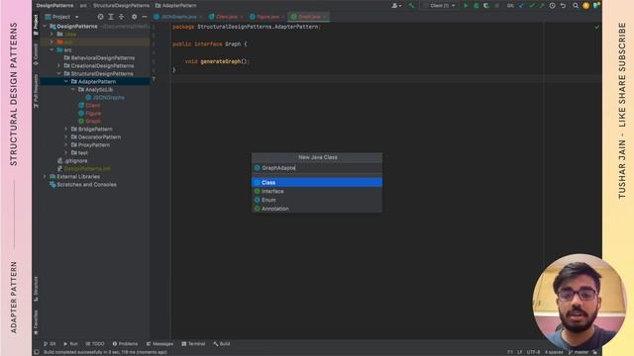Open Project panel settings gear

click(x=135, y=17)
